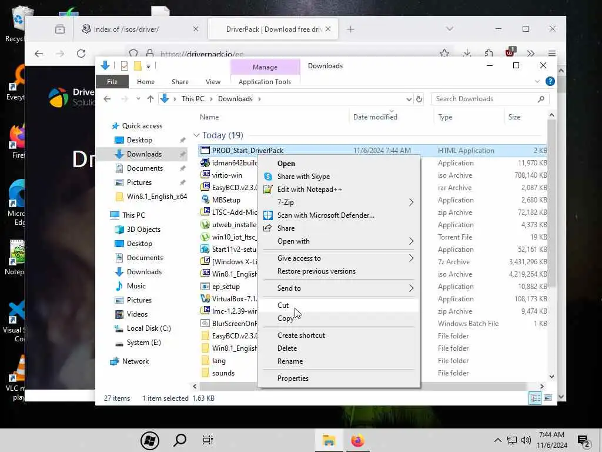Open the Start button on taskbar
The height and width of the screenshot is (452, 602).
pyautogui.click(x=150, y=440)
